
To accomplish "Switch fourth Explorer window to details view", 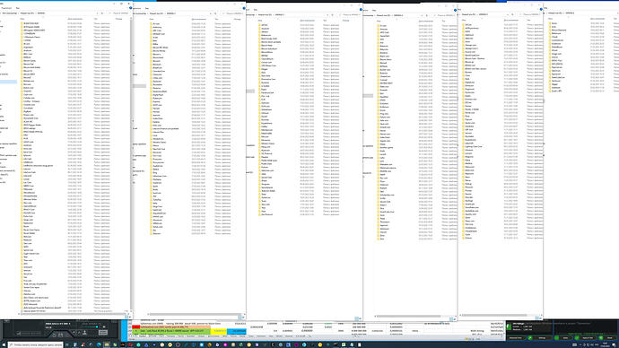I will (x=451, y=318).
